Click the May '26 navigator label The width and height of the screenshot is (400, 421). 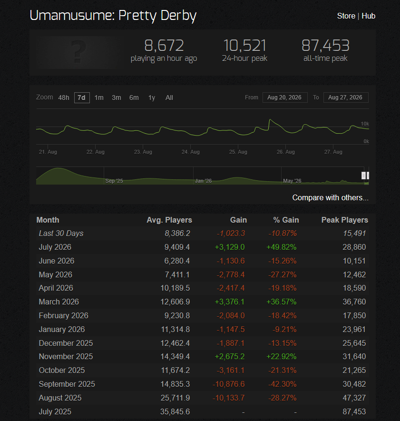pyautogui.click(x=292, y=181)
